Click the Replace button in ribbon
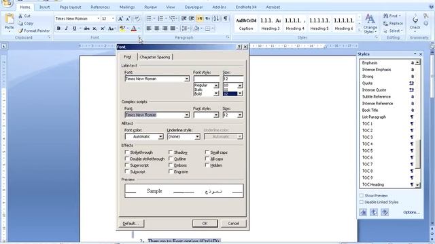This screenshot has width=435, height=244. coord(393,24)
